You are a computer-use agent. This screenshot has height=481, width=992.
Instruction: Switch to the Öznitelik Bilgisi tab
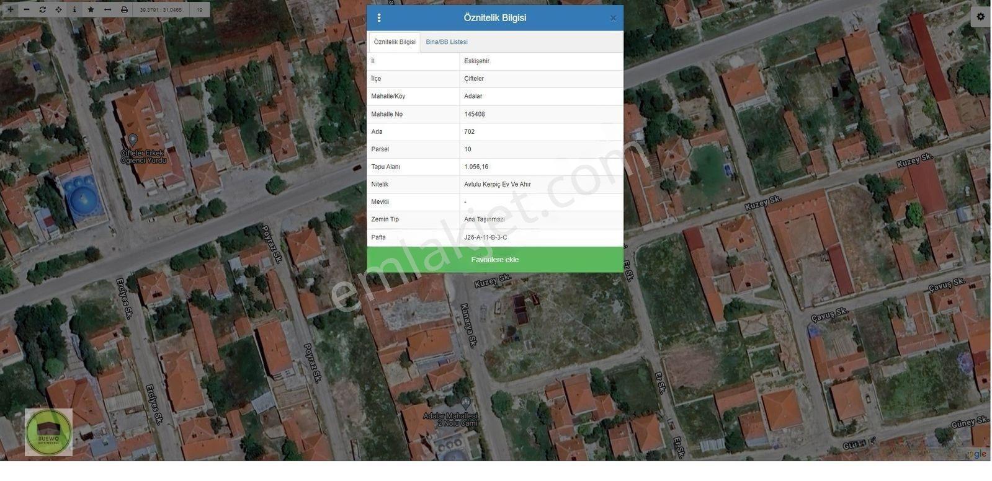pyautogui.click(x=395, y=42)
